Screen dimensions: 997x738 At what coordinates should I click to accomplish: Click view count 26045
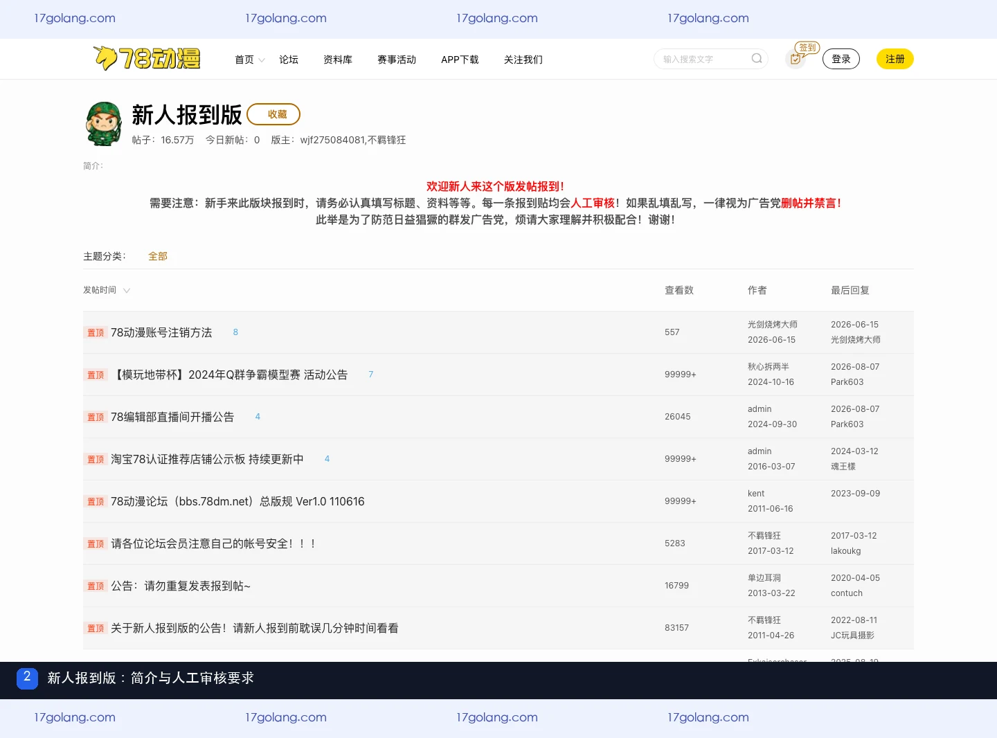point(677,417)
